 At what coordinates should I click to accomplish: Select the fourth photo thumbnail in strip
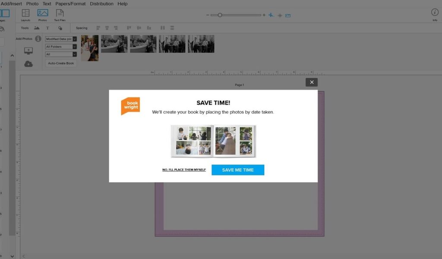click(x=172, y=44)
